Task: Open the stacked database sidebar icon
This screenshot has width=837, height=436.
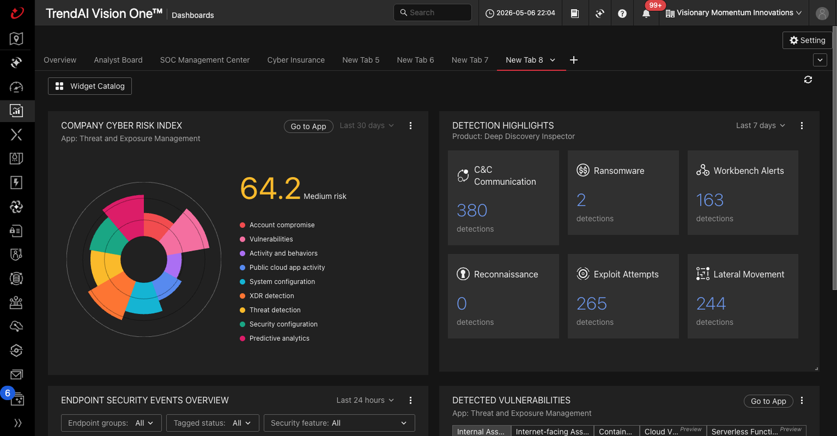Action: 17,278
